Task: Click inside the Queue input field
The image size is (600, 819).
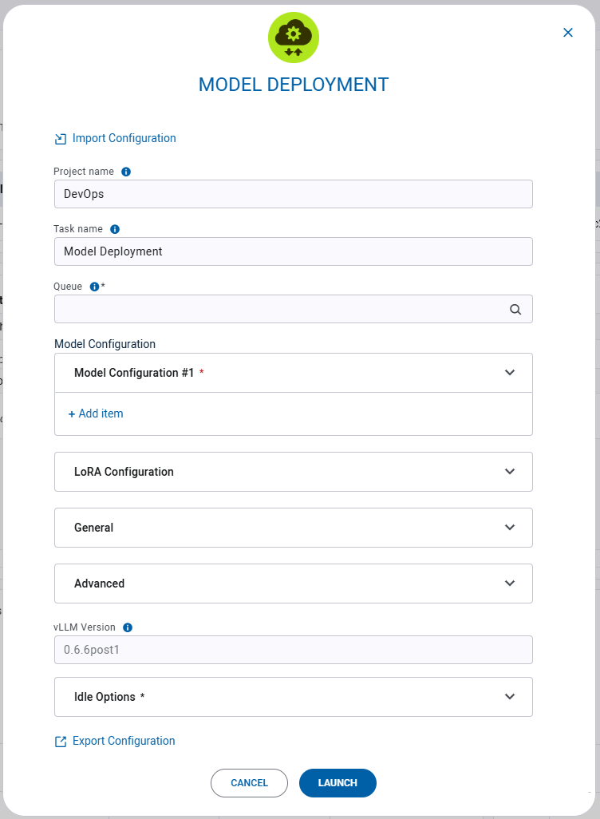Action: [239, 309]
